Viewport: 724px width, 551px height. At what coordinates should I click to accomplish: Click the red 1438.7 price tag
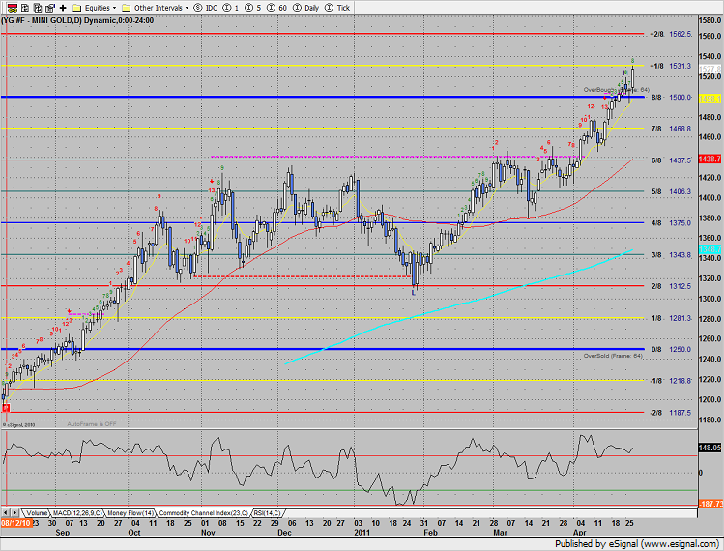pos(710,159)
